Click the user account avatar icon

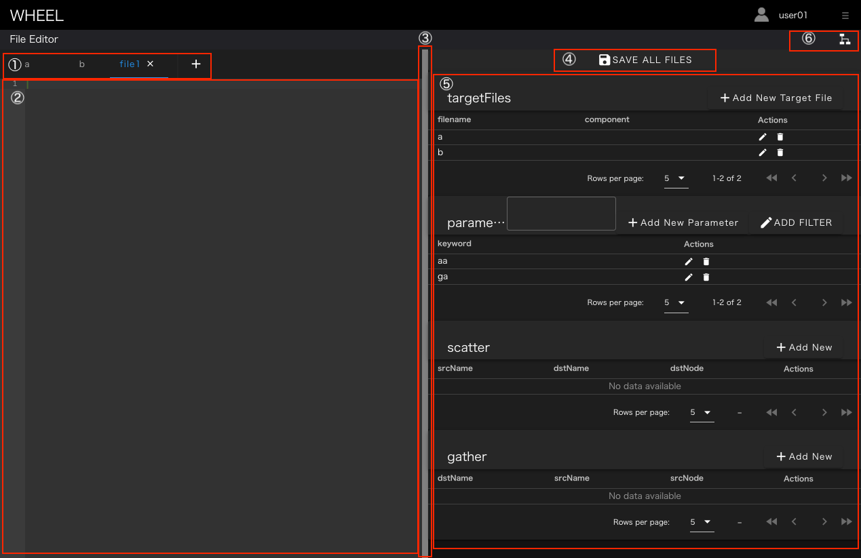pos(761,15)
